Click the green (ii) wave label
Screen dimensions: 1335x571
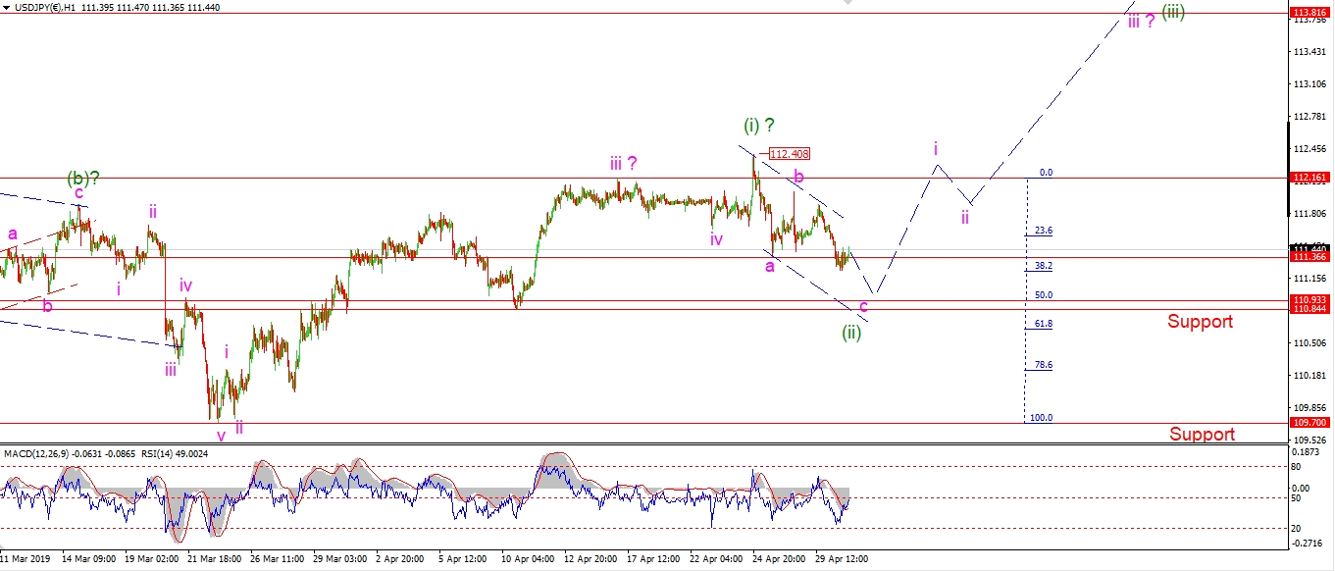tap(850, 333)
